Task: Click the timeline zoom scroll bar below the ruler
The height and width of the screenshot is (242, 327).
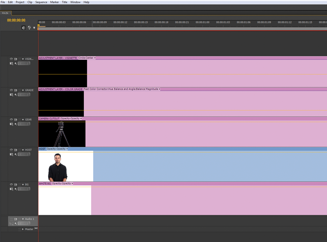Action: (163, 28)
